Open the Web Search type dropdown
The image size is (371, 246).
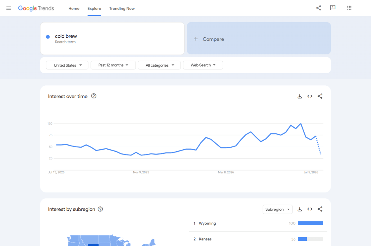pyautogui.click(x=203, y=65)
